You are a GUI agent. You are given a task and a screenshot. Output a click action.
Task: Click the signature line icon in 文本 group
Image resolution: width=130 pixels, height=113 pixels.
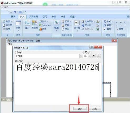(98, 22)
